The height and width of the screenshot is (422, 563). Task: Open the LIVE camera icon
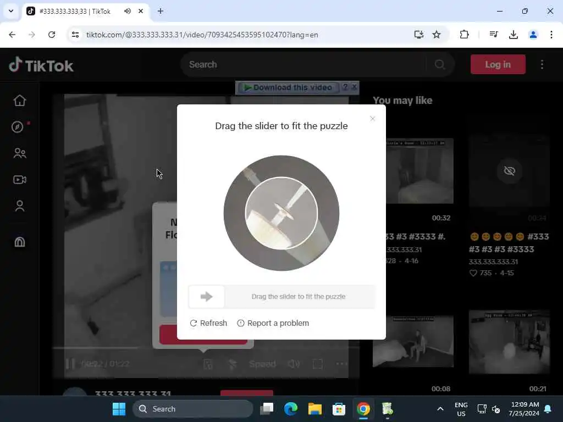(20, 180)
